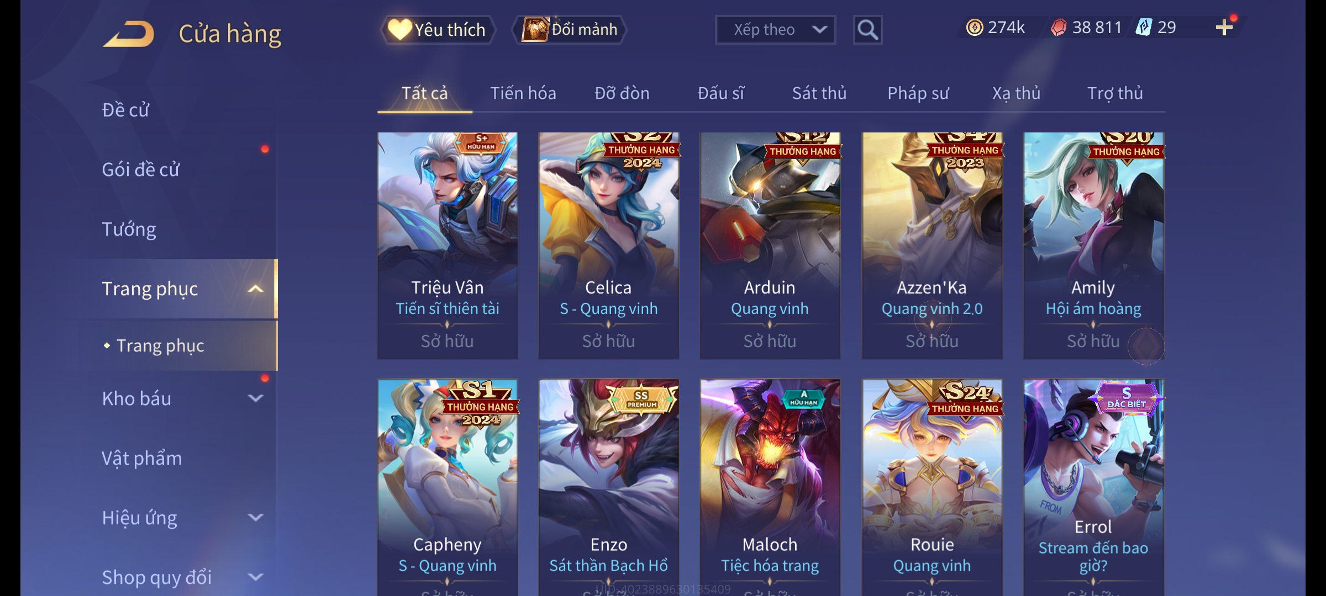Expand Shop quy đổi section
The height and width of the screenshot is (596, 1326).
pyautogui.click(x=255, y=577)
